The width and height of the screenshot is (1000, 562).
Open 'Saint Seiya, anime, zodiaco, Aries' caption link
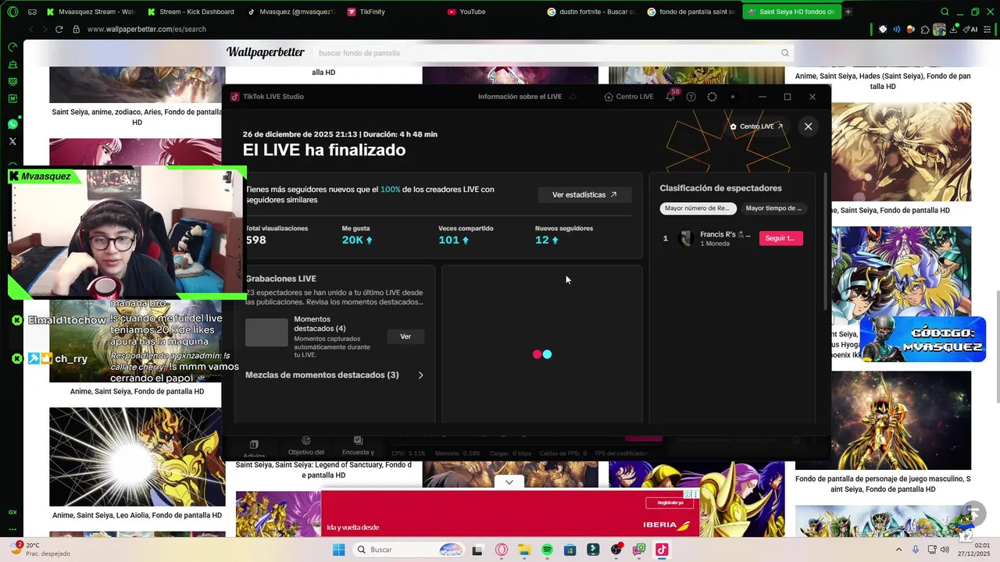point(137,117)
